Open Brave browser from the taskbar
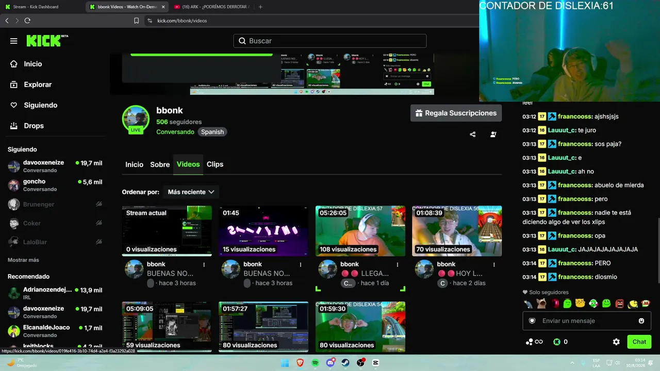This screenshot has height=371, width=660. coord(300,363)
